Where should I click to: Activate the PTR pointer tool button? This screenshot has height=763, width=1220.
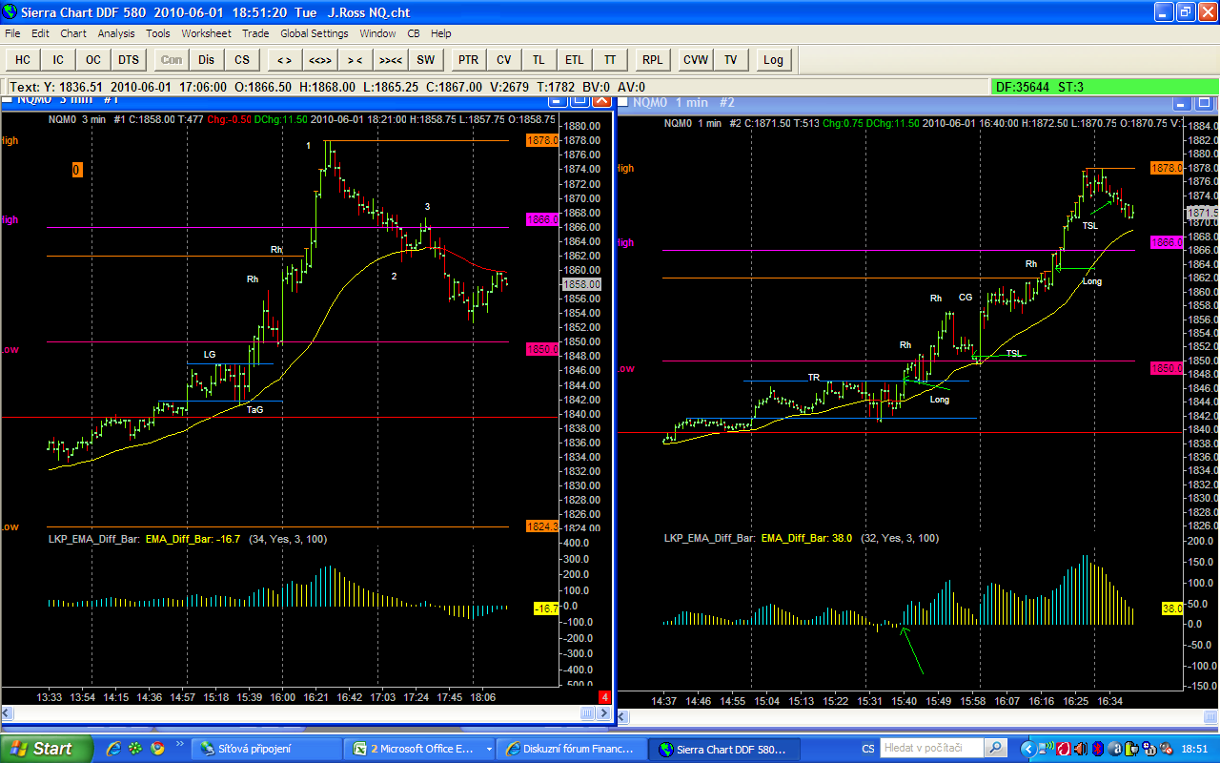468,59
